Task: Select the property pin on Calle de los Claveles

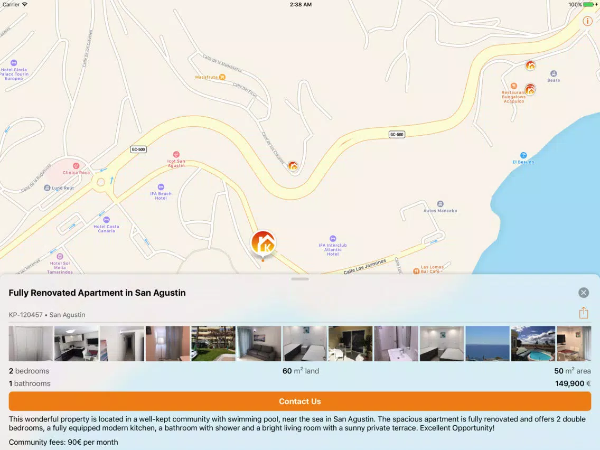Action: pos(293,166)
